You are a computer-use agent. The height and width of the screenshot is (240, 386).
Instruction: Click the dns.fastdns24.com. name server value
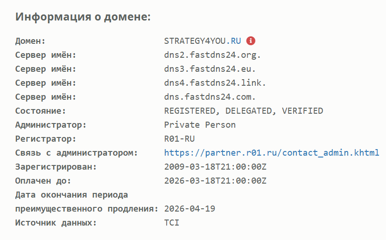pyautogui.click(x=210, y=97)
